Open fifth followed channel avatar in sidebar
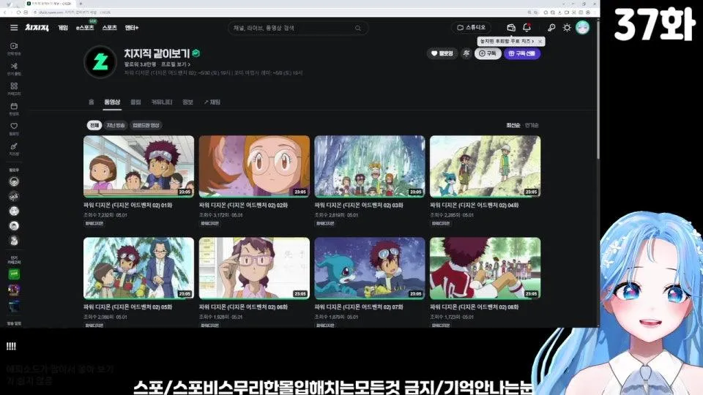 coord(14,241)
